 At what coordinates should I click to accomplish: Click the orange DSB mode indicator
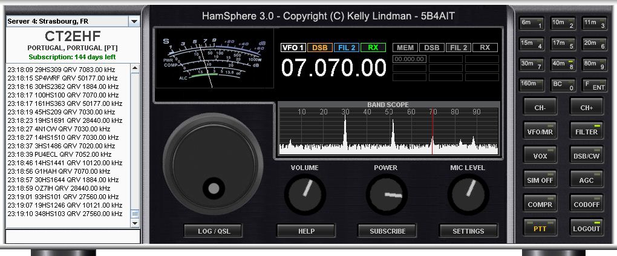pos(320,48)
